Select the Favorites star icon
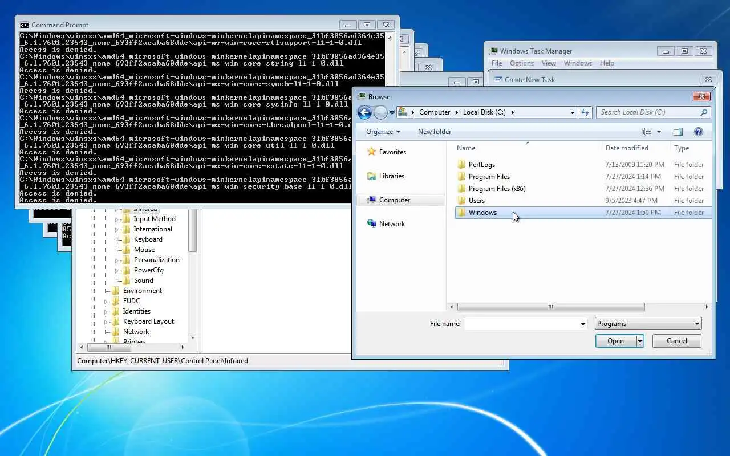The image size is (730, 456). click(x=372, y=152)
